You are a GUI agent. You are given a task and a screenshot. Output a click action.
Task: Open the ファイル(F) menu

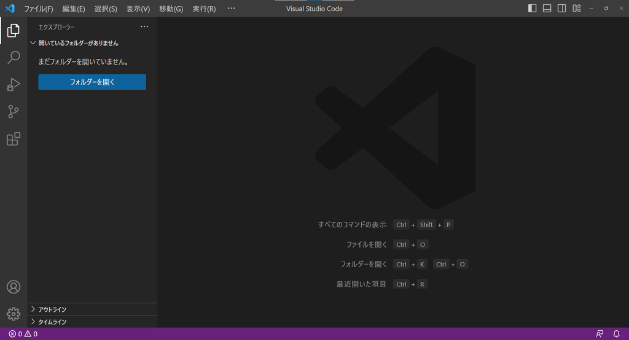pyautogui.click(x=39, y=9)
